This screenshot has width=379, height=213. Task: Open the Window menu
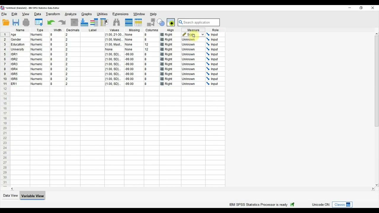coord(139,14)
